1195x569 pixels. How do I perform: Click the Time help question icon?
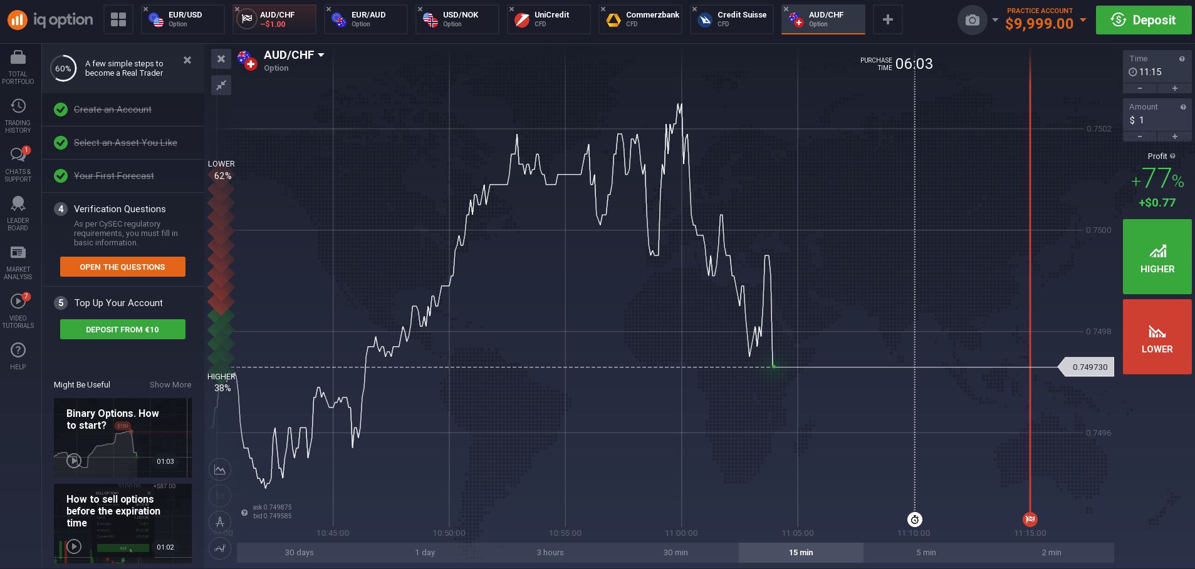coord(1182,59)
